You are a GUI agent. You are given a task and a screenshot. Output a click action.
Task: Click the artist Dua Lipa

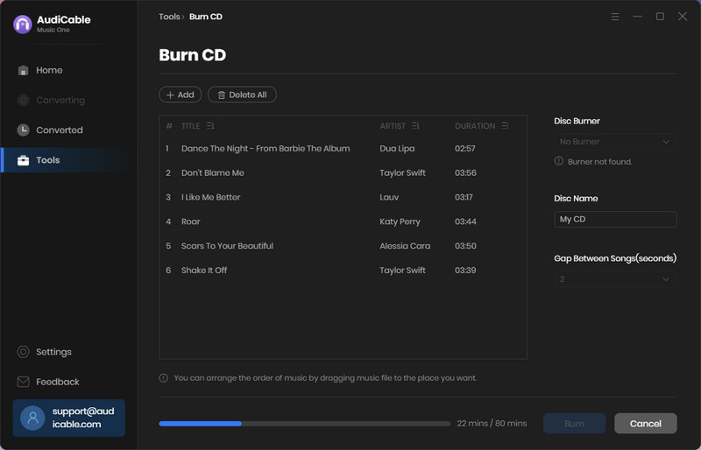tap(397, 148)
